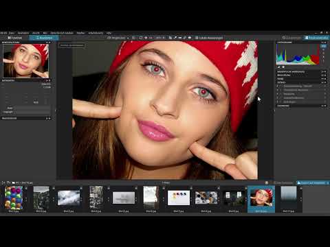Collapse the Details palette
The width and height of the screenshot is (330, 247).
point(301,82)
